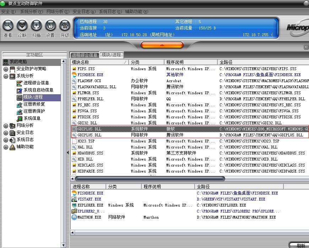Select the 系统自启动信息 tree item
This screenshot has width=309, height=248.
click(x=38, y=90)
